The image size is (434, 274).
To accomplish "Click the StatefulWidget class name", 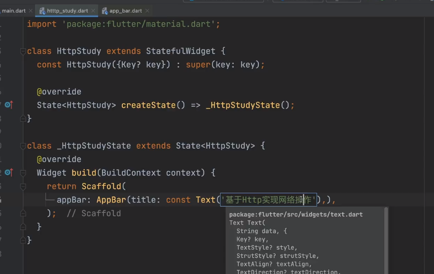I will point(180,51).
